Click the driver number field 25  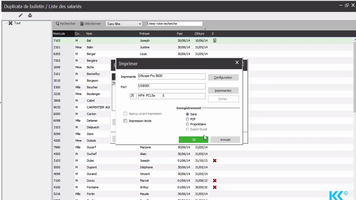(x=133, y=96)
